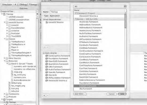
Task: Click CoreGraphics.framework linked library icon
Action: [x=47, y=56]
